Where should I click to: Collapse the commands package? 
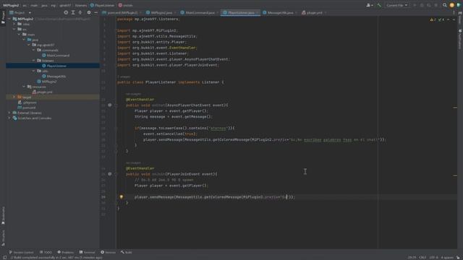tap(34, 50)
